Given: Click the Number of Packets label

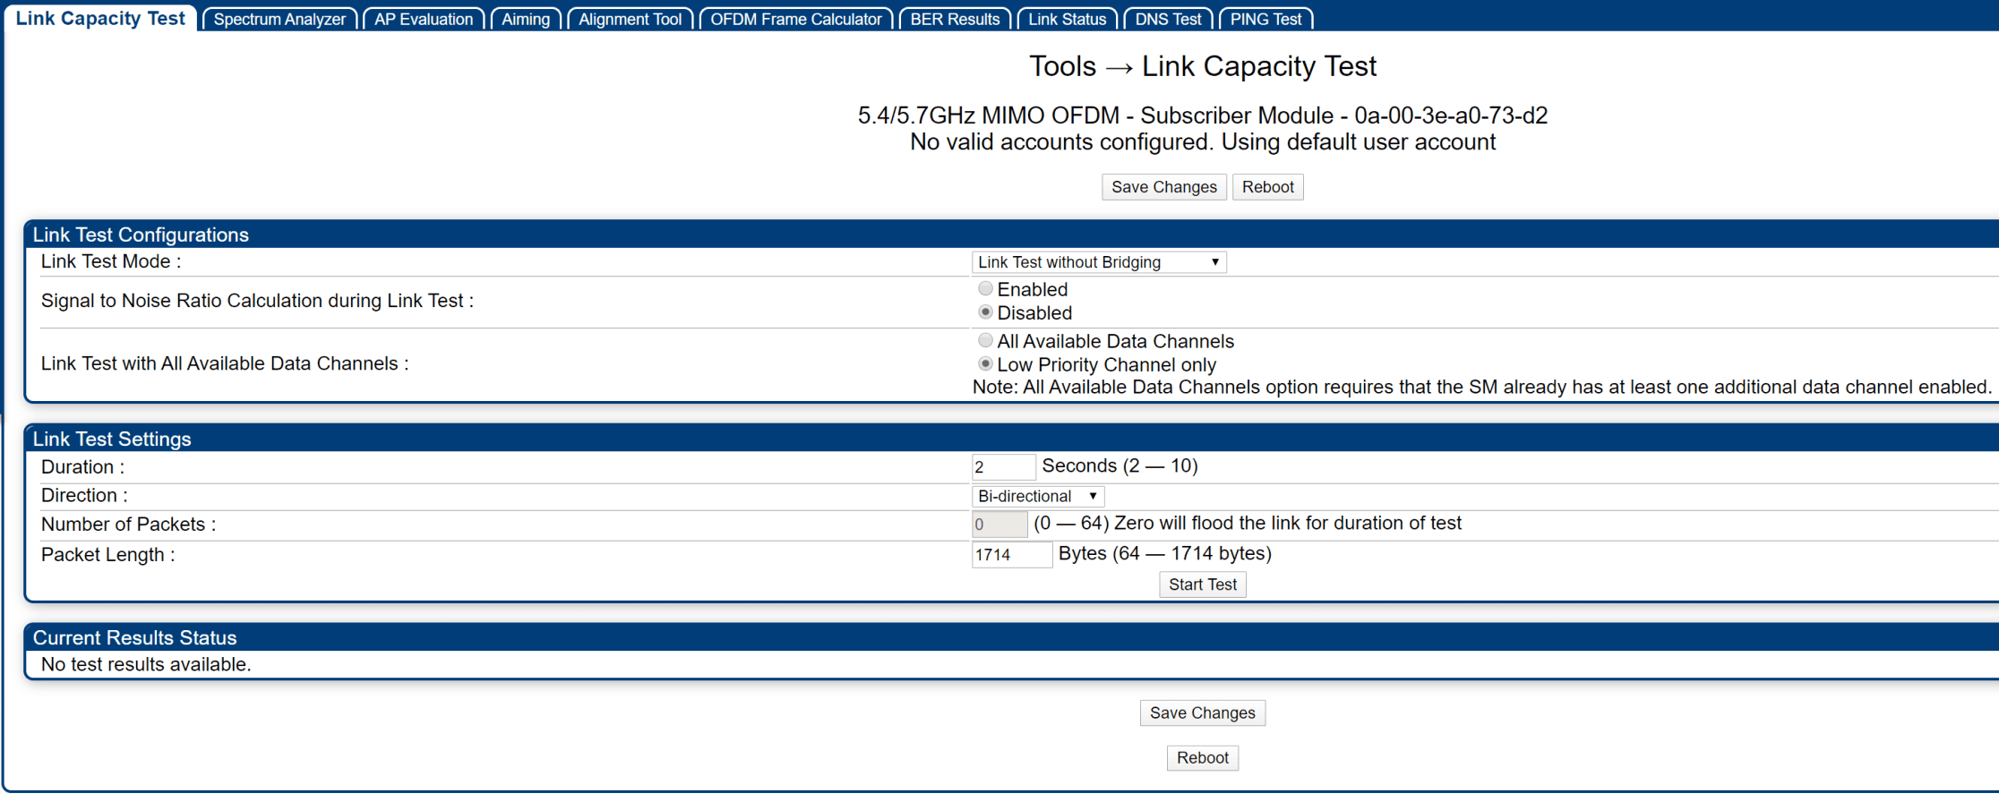Looking at the screenshot, I should [128, 525].
